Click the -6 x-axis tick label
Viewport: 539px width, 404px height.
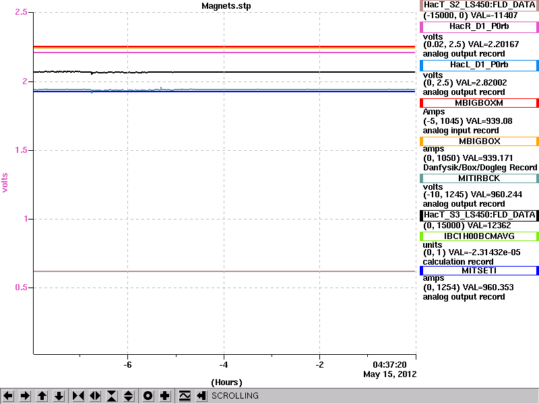point(127,365)
